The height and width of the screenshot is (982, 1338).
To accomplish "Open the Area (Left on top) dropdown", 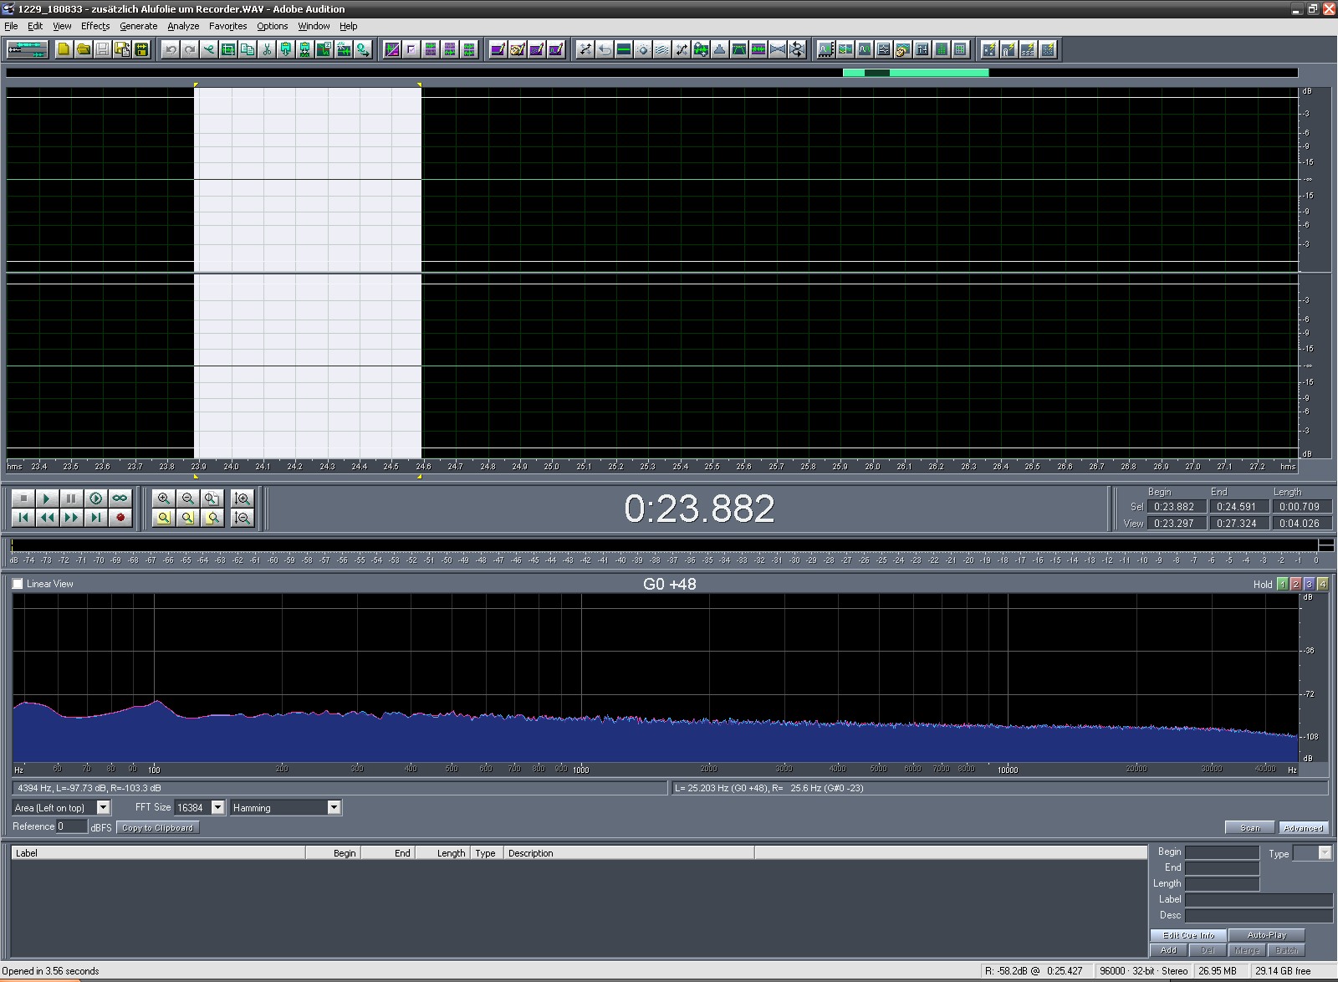I will coord(104,807).
